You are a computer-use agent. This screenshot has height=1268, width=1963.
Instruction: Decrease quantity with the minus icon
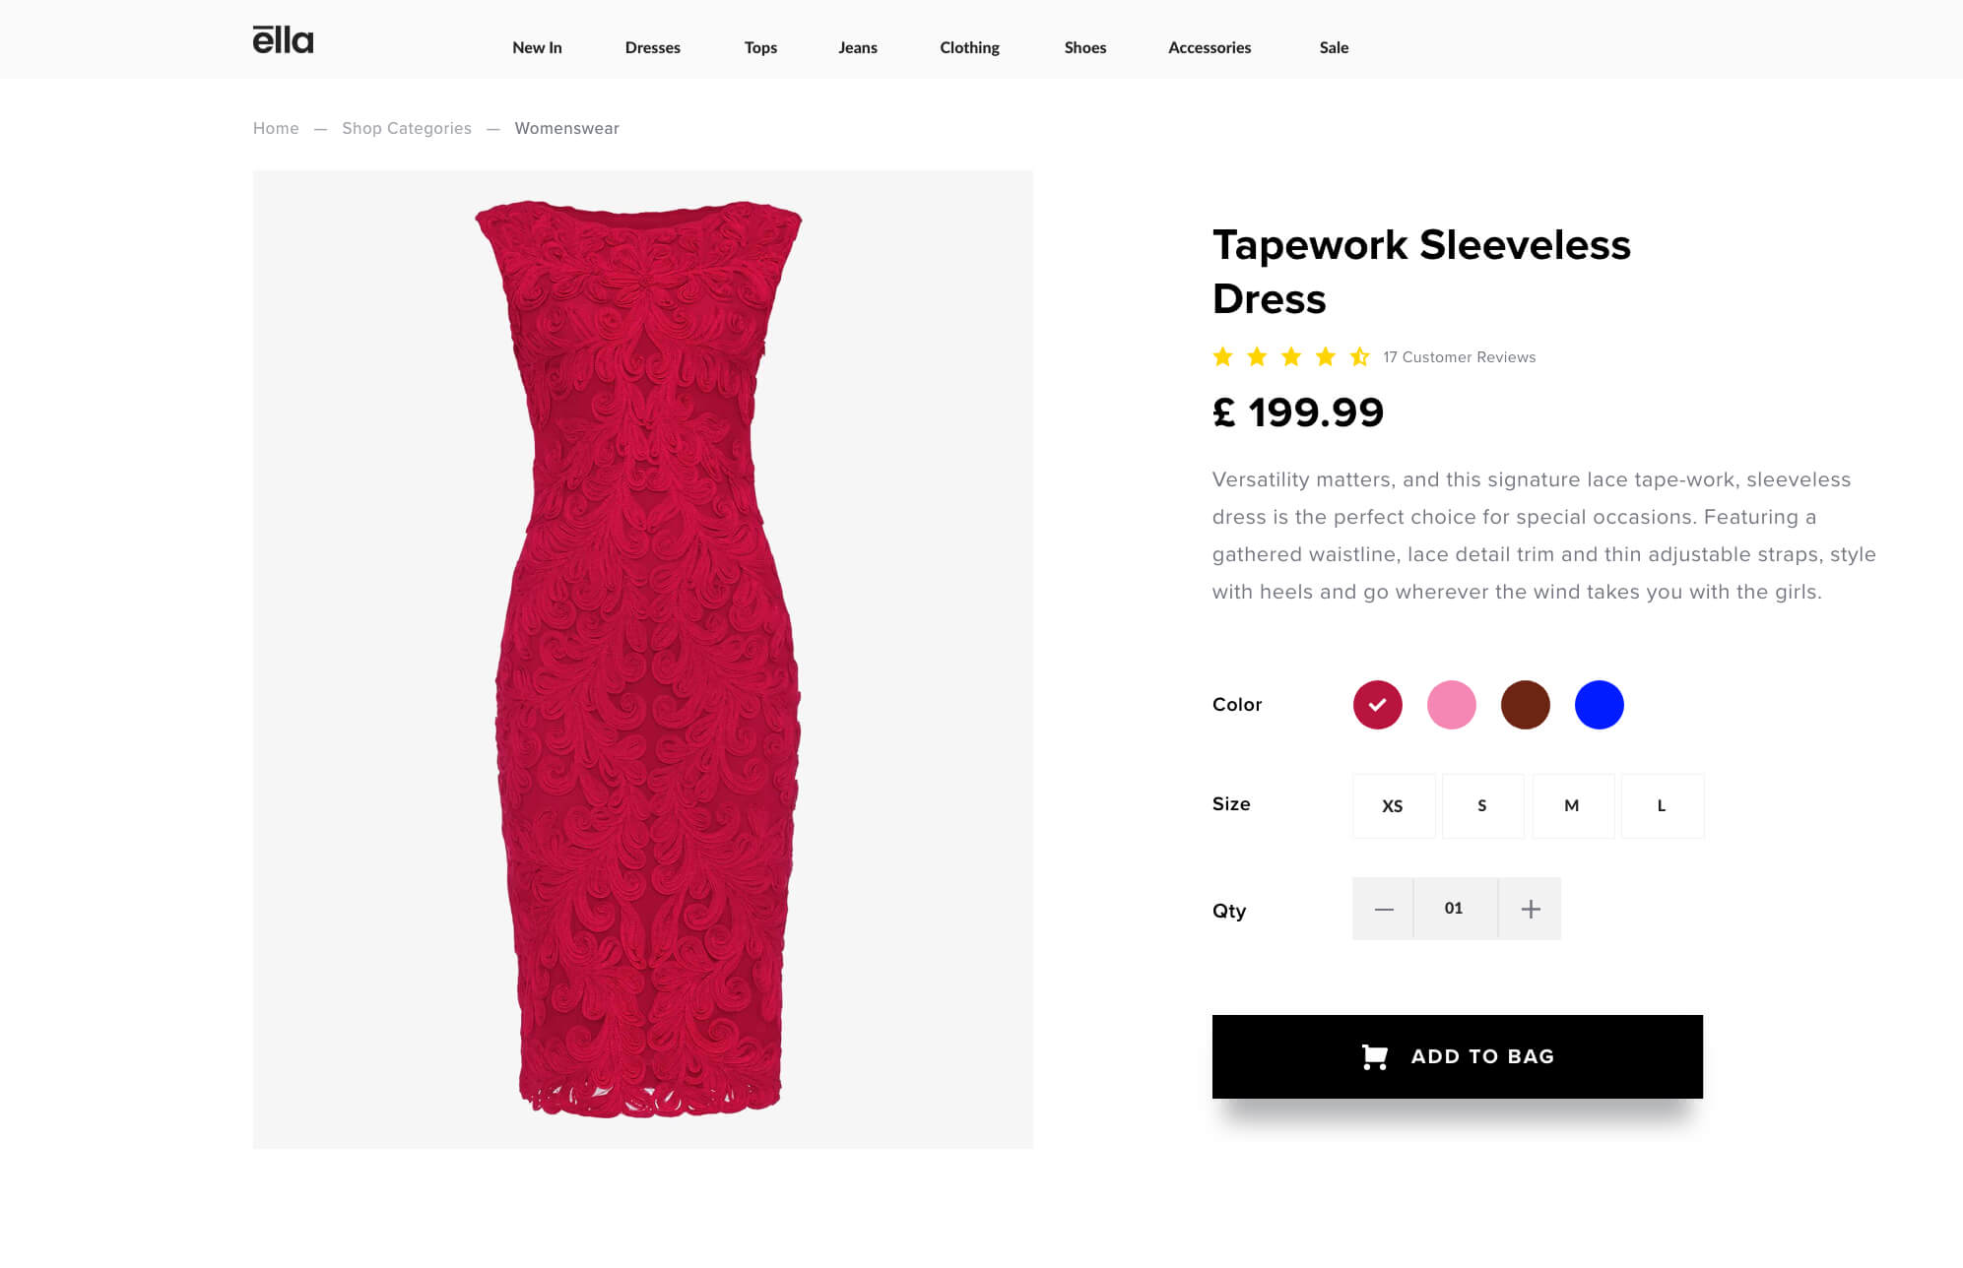tap(1383, 909)
